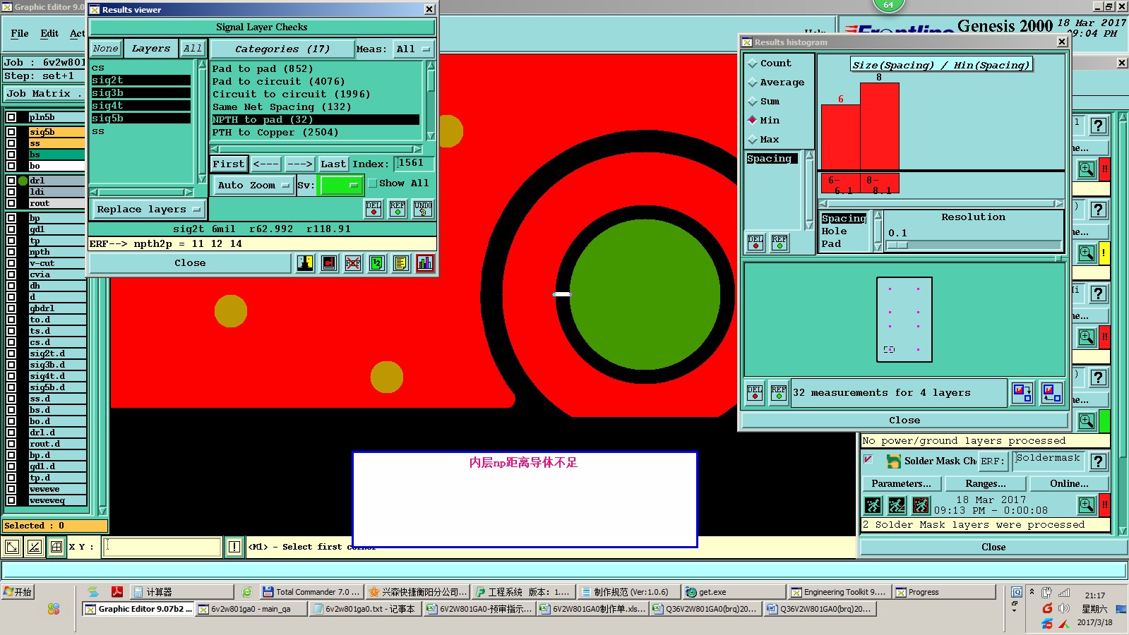Image resolution: width=1129 pixels, height=635 pixels.
Task: Click third red-outlined runner icon
Action: (x=921, y=505)
